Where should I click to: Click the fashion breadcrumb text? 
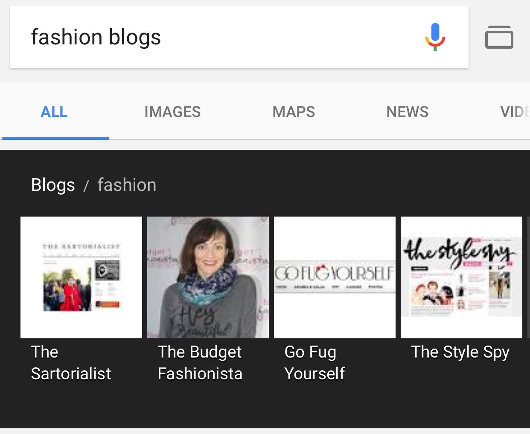click(x=127, y=185)
